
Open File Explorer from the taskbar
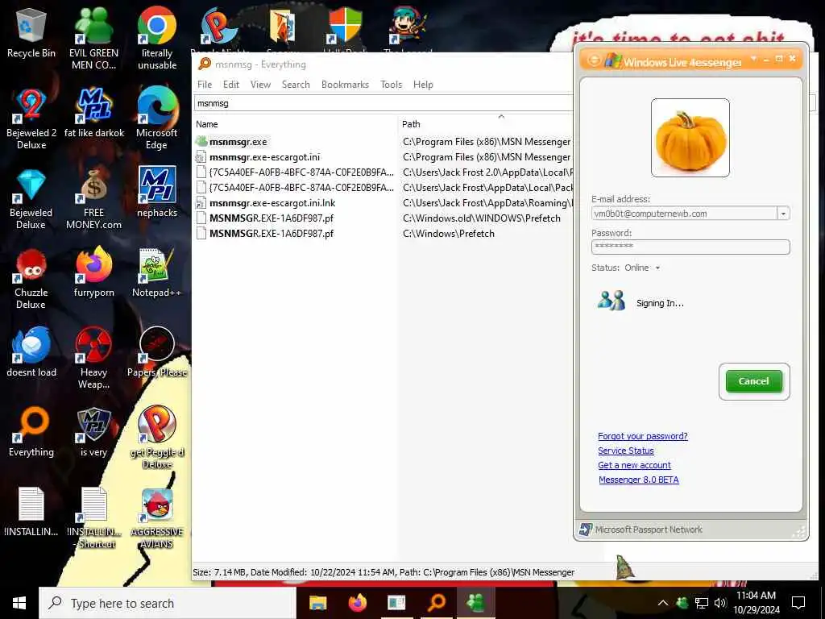pos(317,603)
